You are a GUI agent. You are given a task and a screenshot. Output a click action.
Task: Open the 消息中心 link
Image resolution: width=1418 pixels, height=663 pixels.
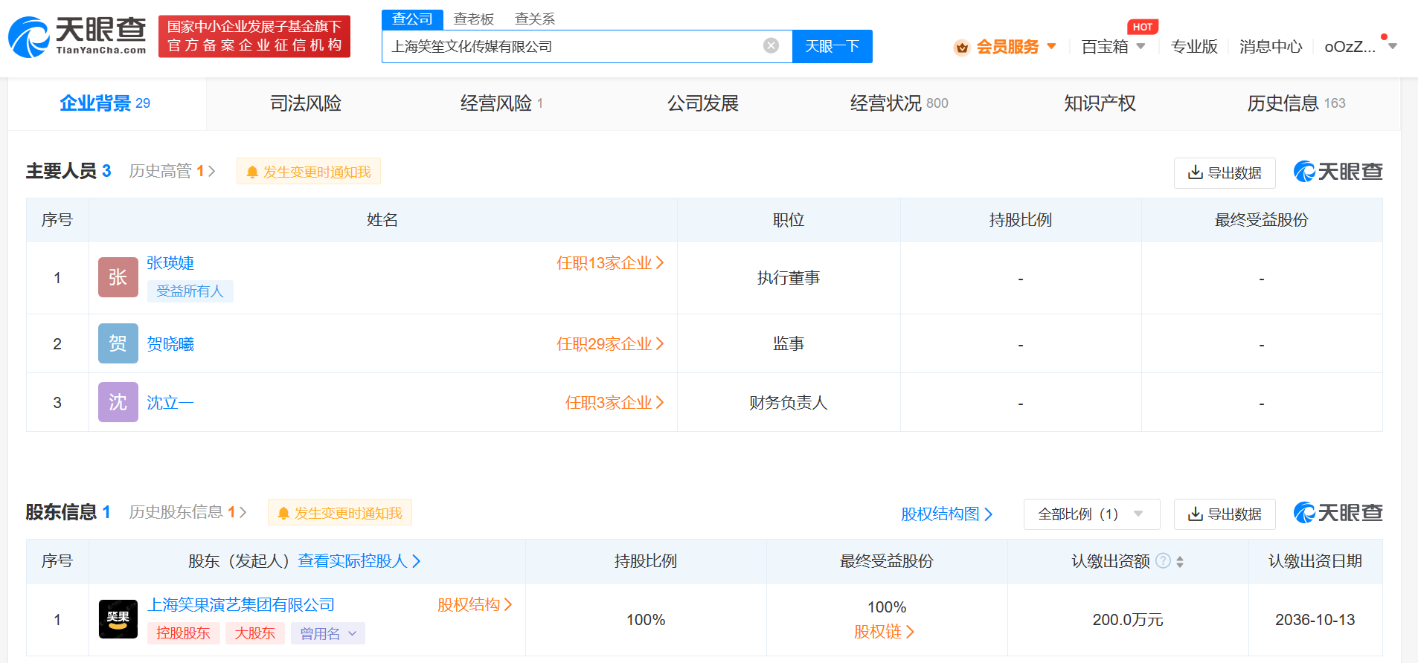pos(1271,47)
